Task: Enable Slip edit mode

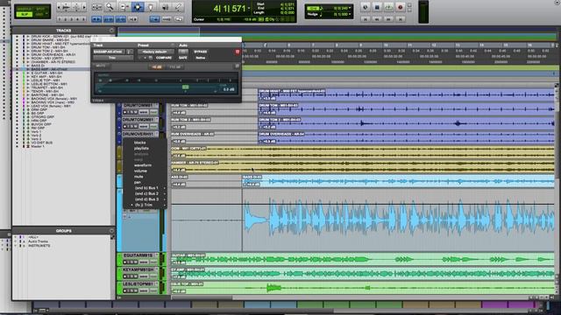Action: click(x=25, y=14)
